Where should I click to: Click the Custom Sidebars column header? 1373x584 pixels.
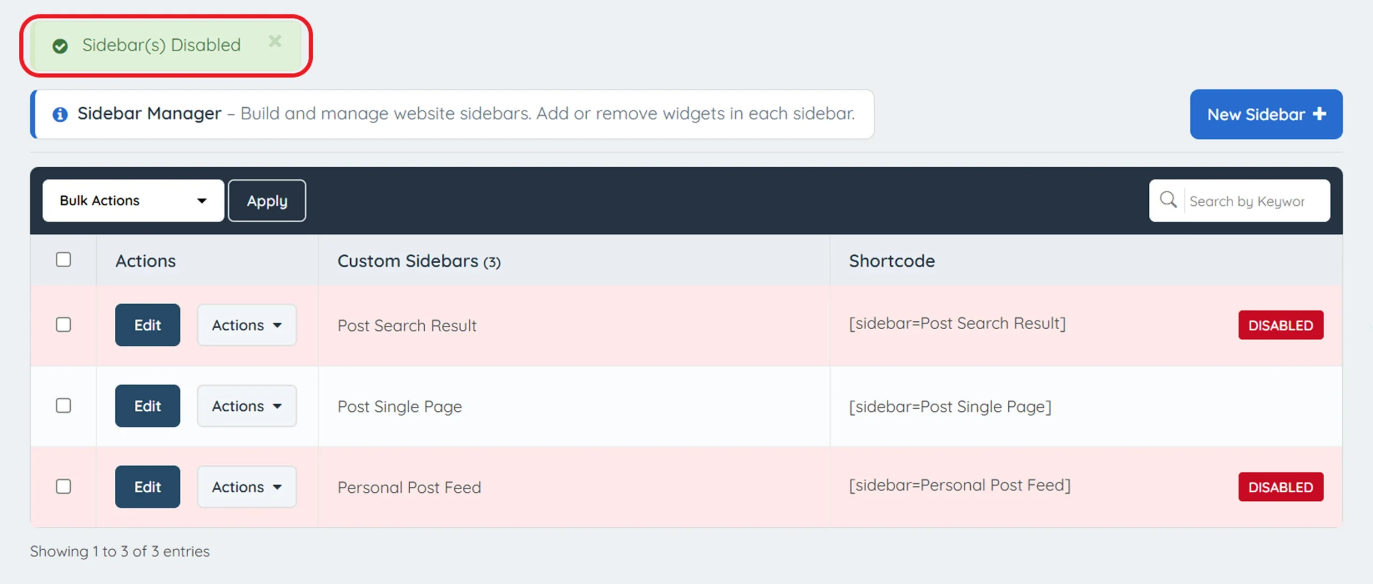click(x=419, y=261)
